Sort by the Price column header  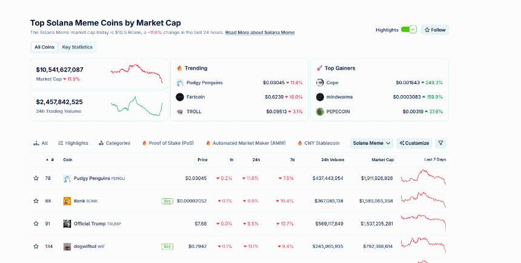pos(202,160)
